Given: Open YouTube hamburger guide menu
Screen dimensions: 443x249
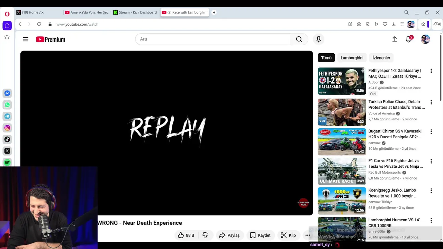Looking at the screenshot, I should [x=26, y=39].
